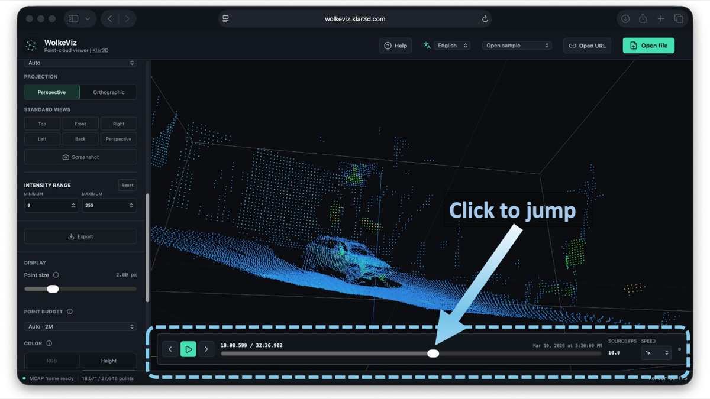The width and height of the screenshot is (710, 399).
Task: Click the info icon next to Point size
Action: tap(56, 275)
